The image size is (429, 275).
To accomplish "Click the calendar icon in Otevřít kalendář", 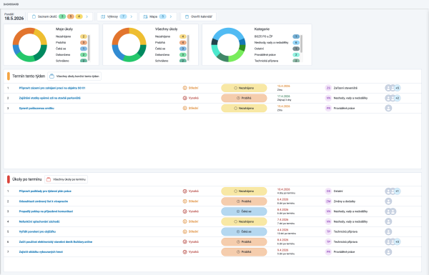I will [x=187, y=16].
